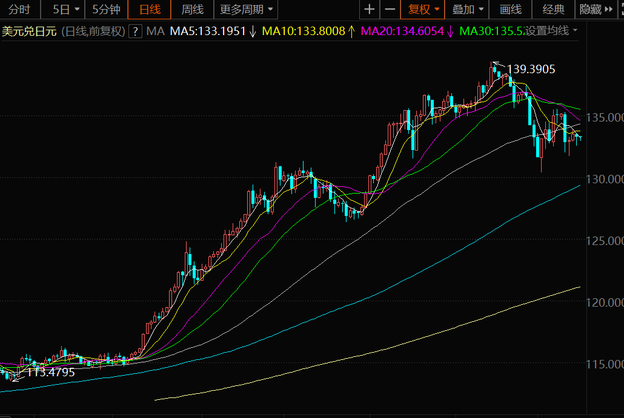The width and height of the screenshot is (624, 418).
Task: Open the question mark help icon
Action: coord(136,31)
